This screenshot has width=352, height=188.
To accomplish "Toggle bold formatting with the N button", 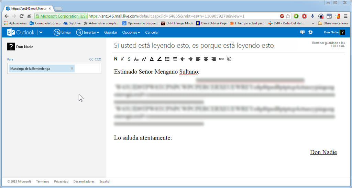I will 115,59.
